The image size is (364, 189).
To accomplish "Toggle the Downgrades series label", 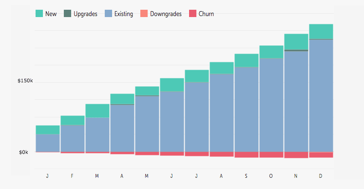I will [166, 14].
